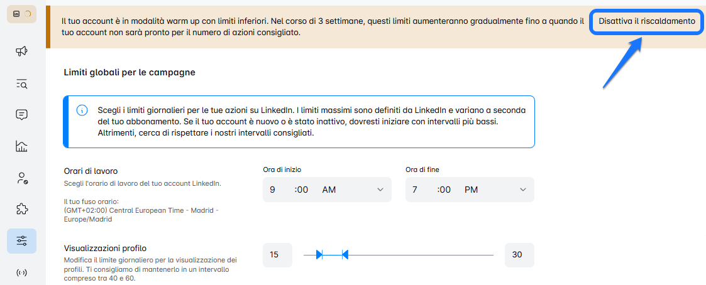This screenshot has height=285, width=706.
Task: Click the end time minutes :00 field
Action: (x=444, y=190)
